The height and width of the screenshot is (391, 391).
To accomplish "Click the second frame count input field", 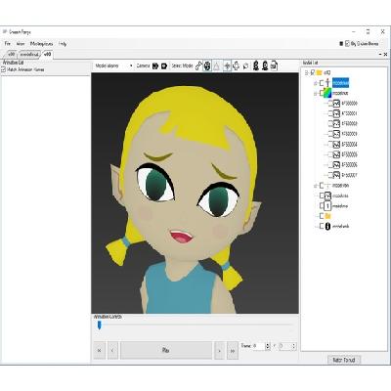I will click(285, 346).
